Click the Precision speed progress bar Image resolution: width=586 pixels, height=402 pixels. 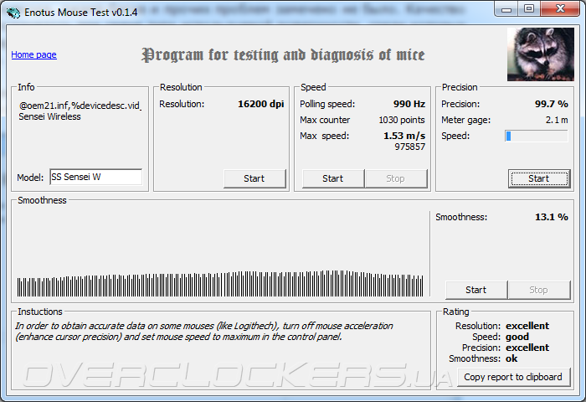click(x=537, y=136)
